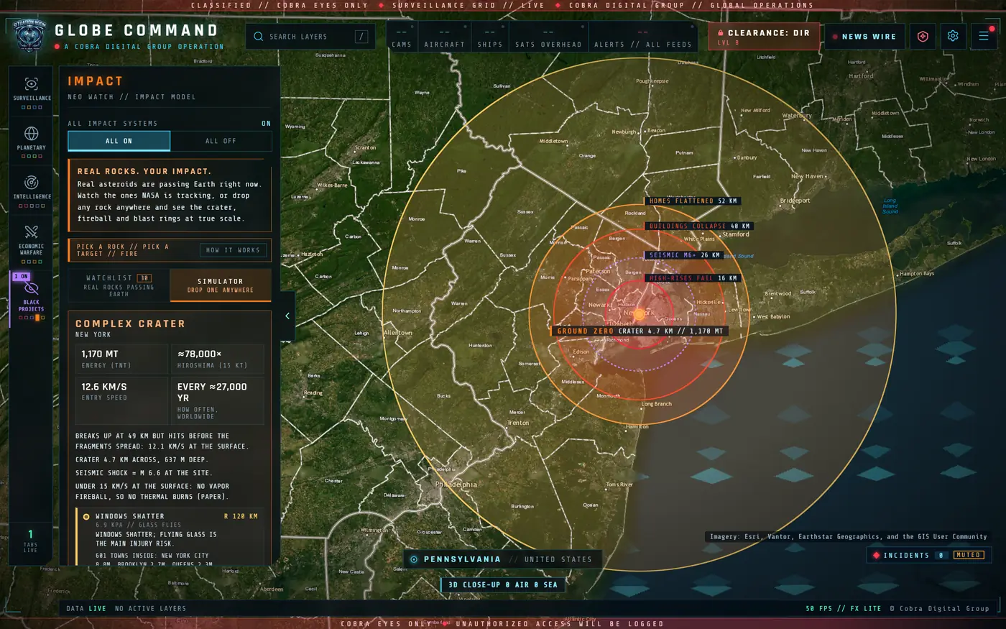Screen dimensions: 1006x629
Task: Open the Intelligence radar category
Action: 32,190
